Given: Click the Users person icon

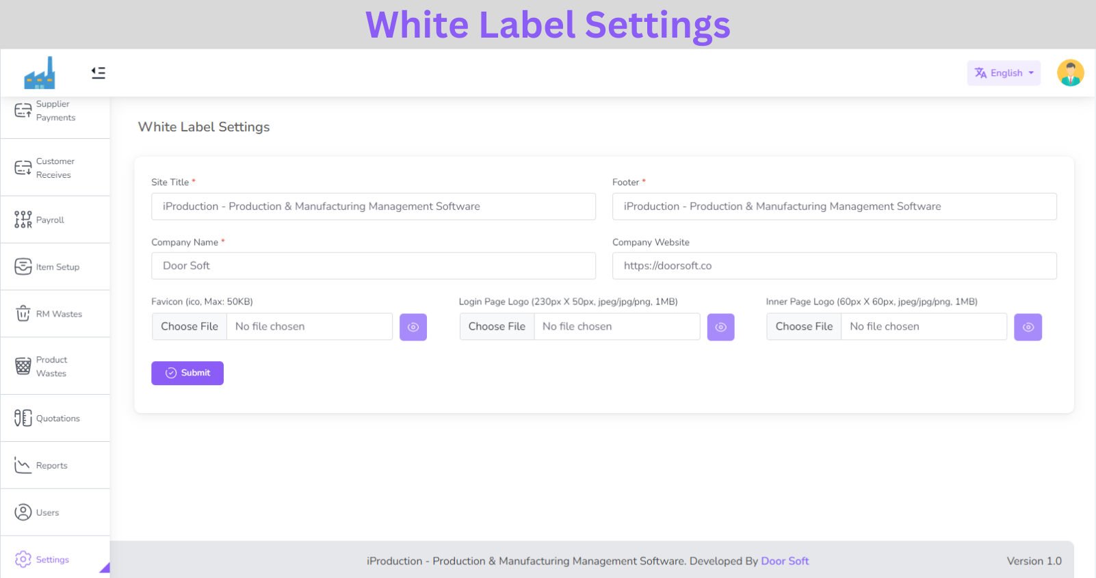Looking at the screenshot, I should (23, 512).
